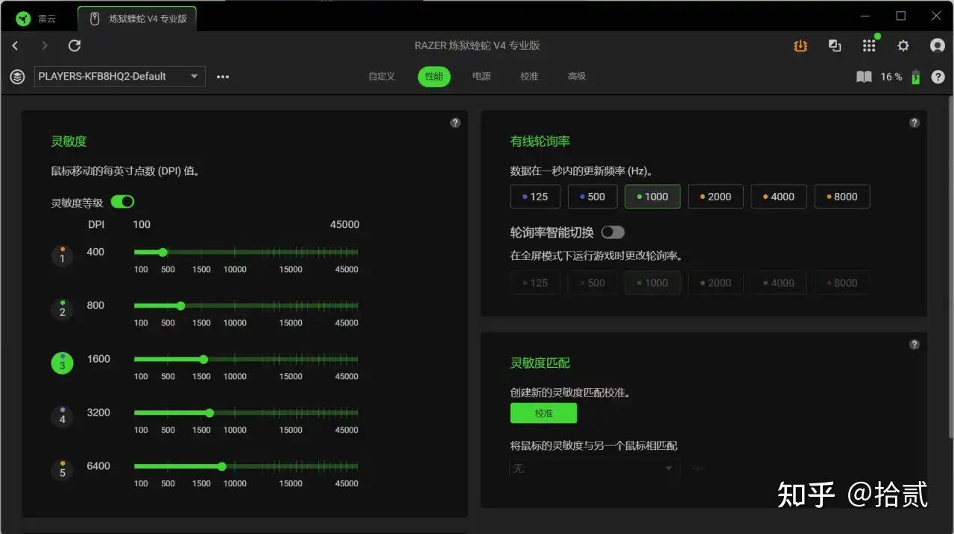The image size is (954, 534).
Task: Click the profiles stack icon left of profile name
Action: (x=16, y=76)
